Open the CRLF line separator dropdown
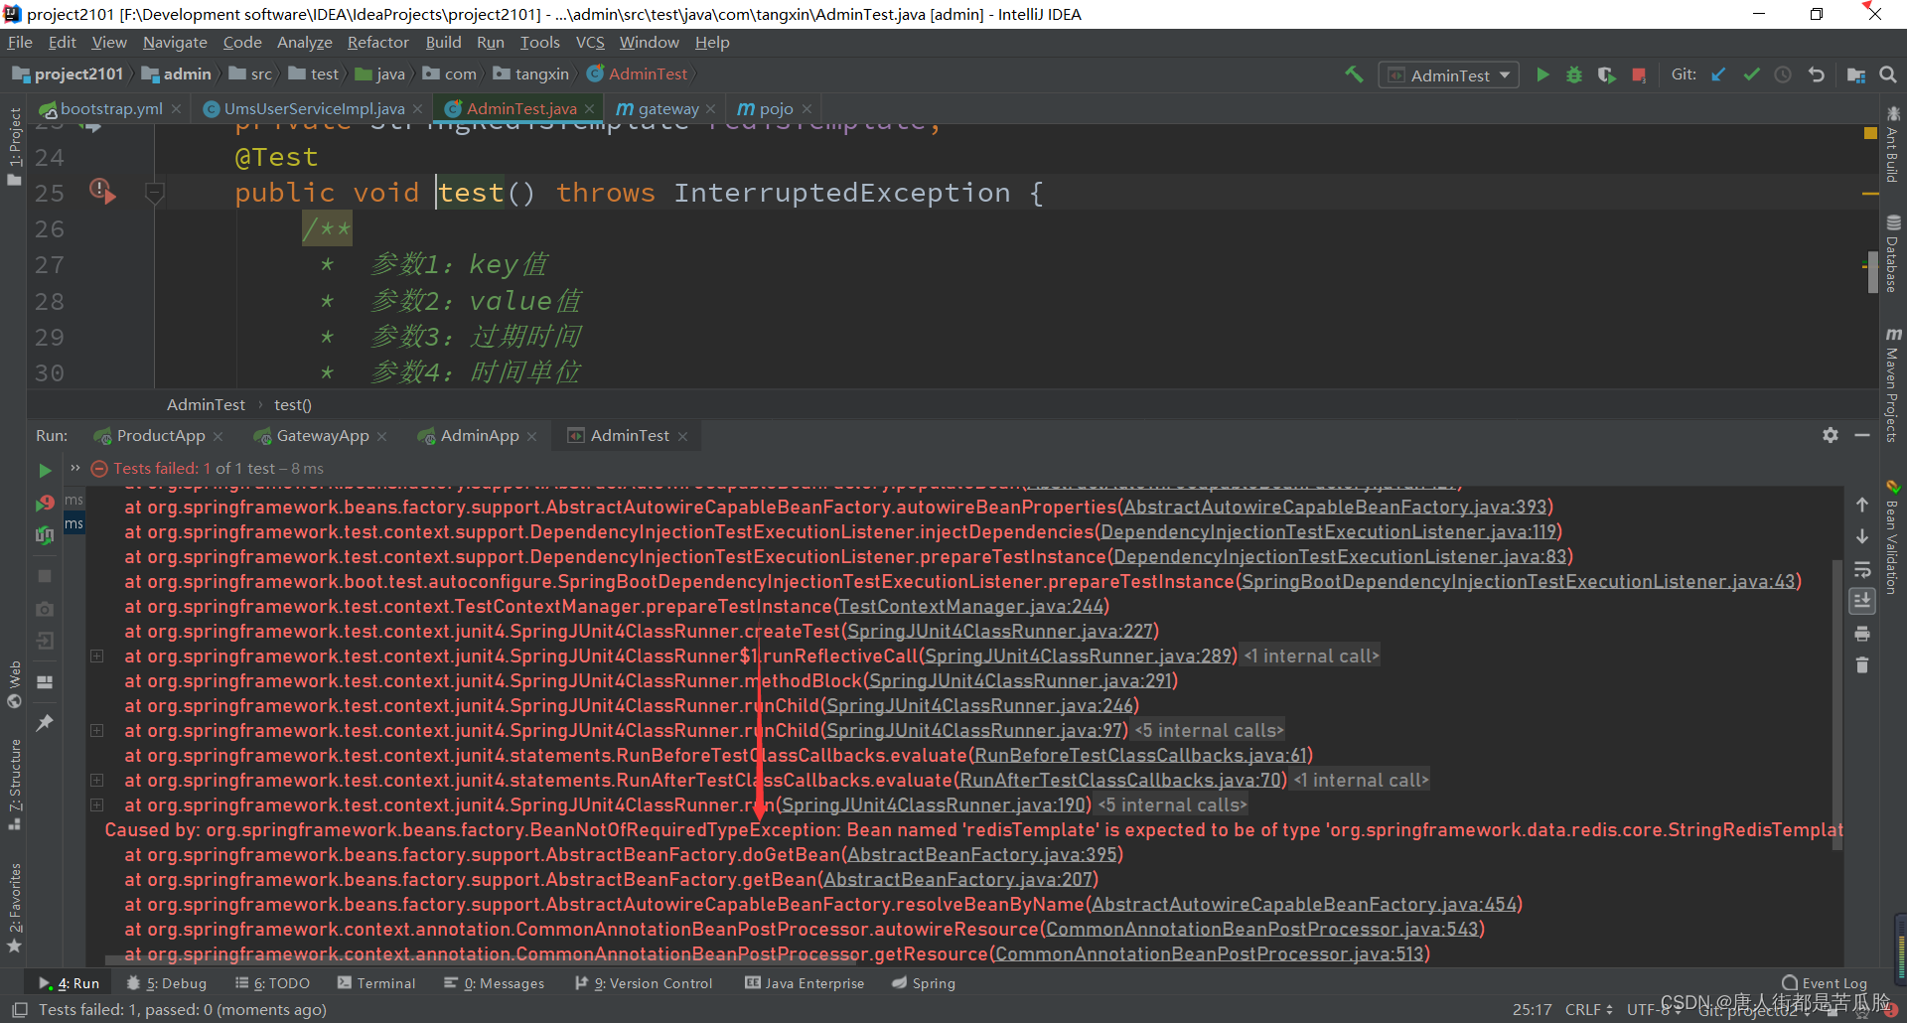Image resolution: width=1907 pixels, height=1023 pixels. [x=1588, y=1010]
